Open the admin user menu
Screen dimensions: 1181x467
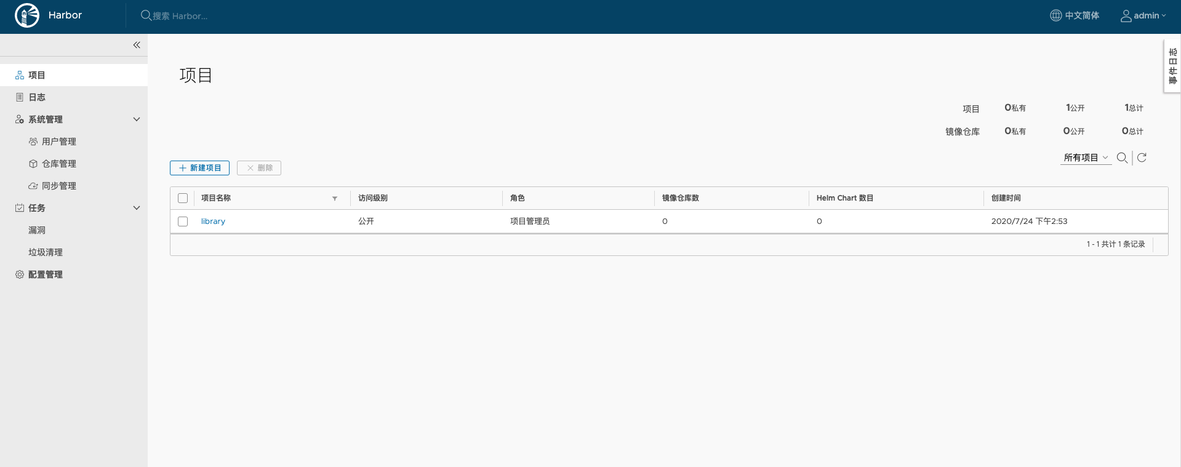tap(1143, 15)
